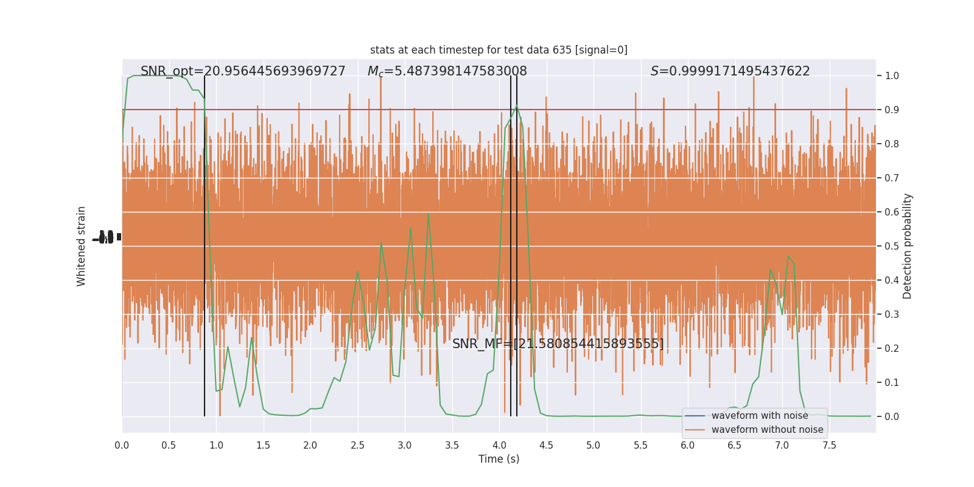Click the 7.5 tick on the time axis
Viewport: 974px width, 487px height.
click(829, 446)
